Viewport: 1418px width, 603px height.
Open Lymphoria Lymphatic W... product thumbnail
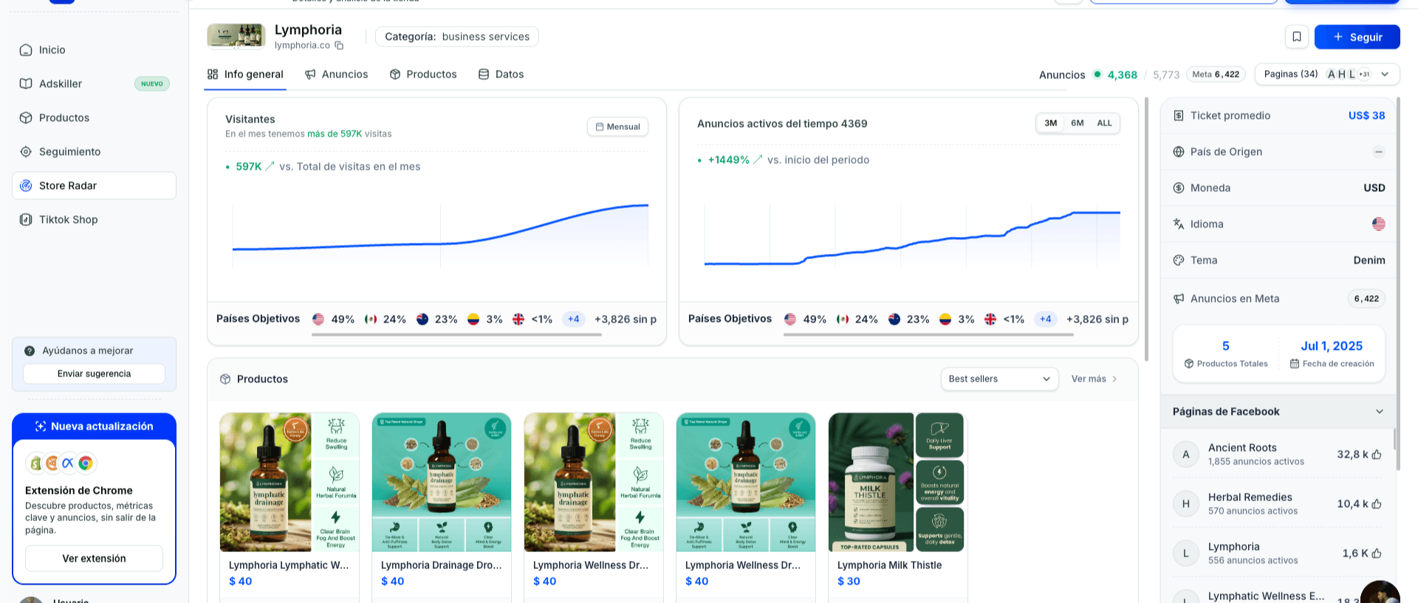click(x=290, y=483)
